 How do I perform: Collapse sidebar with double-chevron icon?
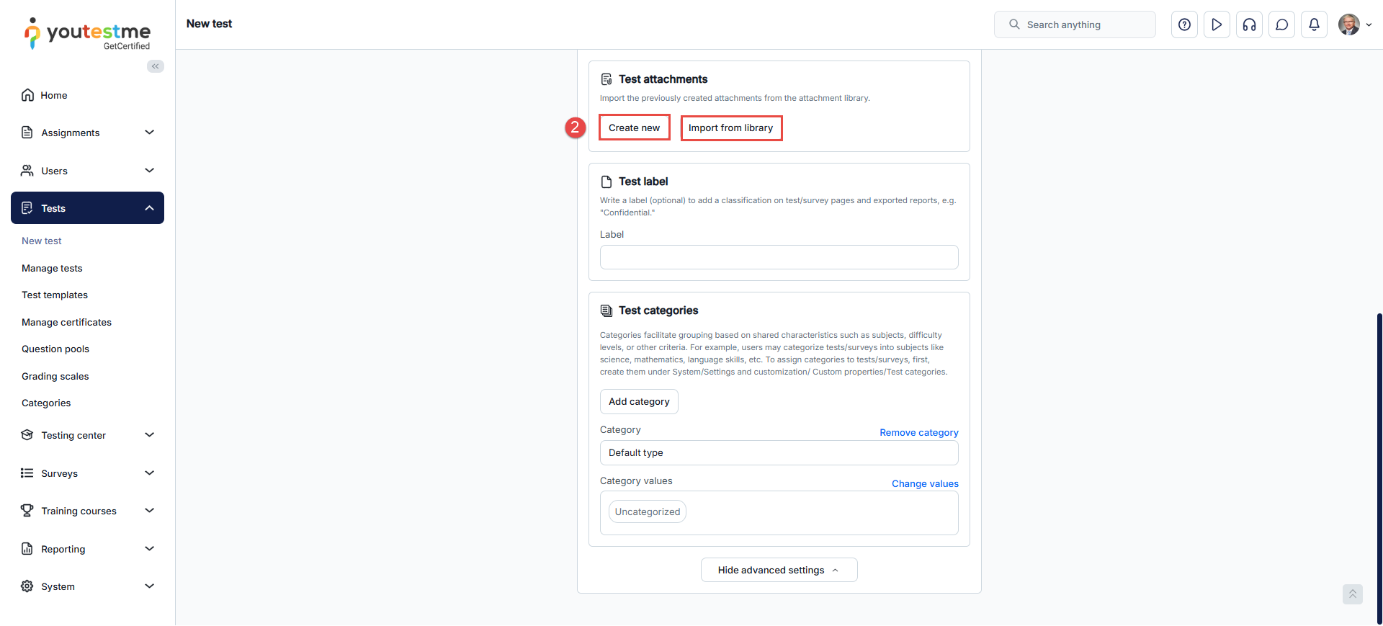click(x=155, y=66)
